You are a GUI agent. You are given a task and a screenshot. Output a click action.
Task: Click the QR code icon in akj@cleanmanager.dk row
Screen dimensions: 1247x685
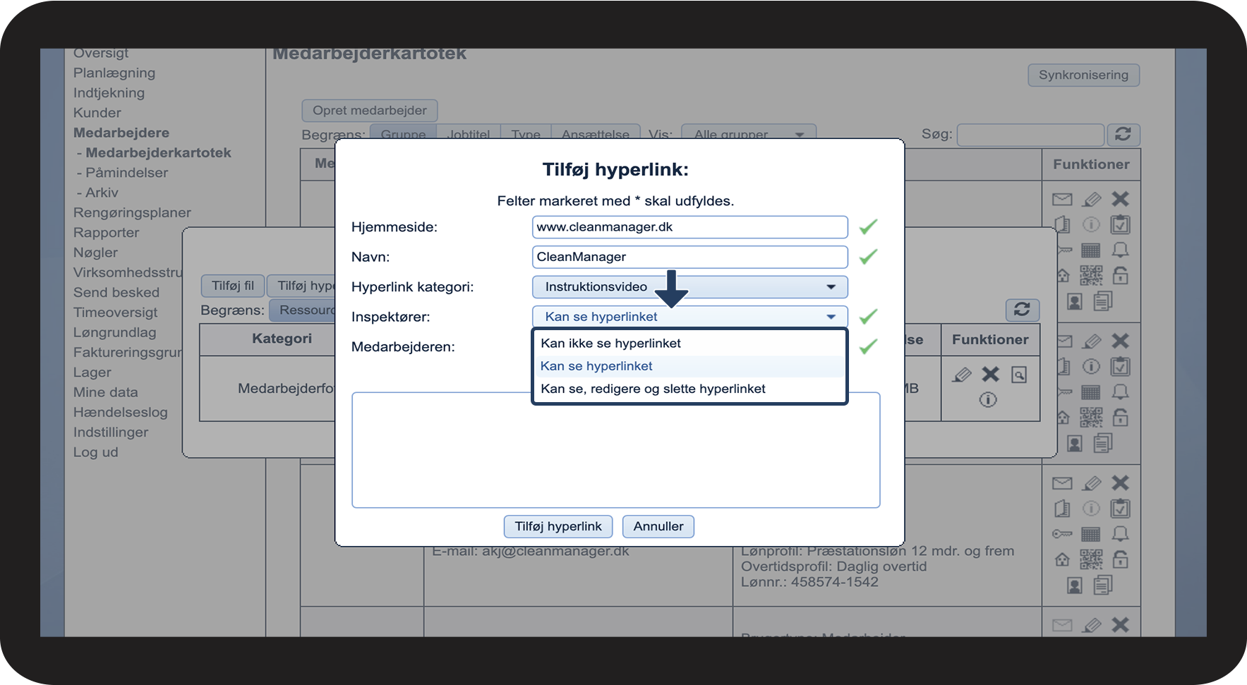[1091, 560]
